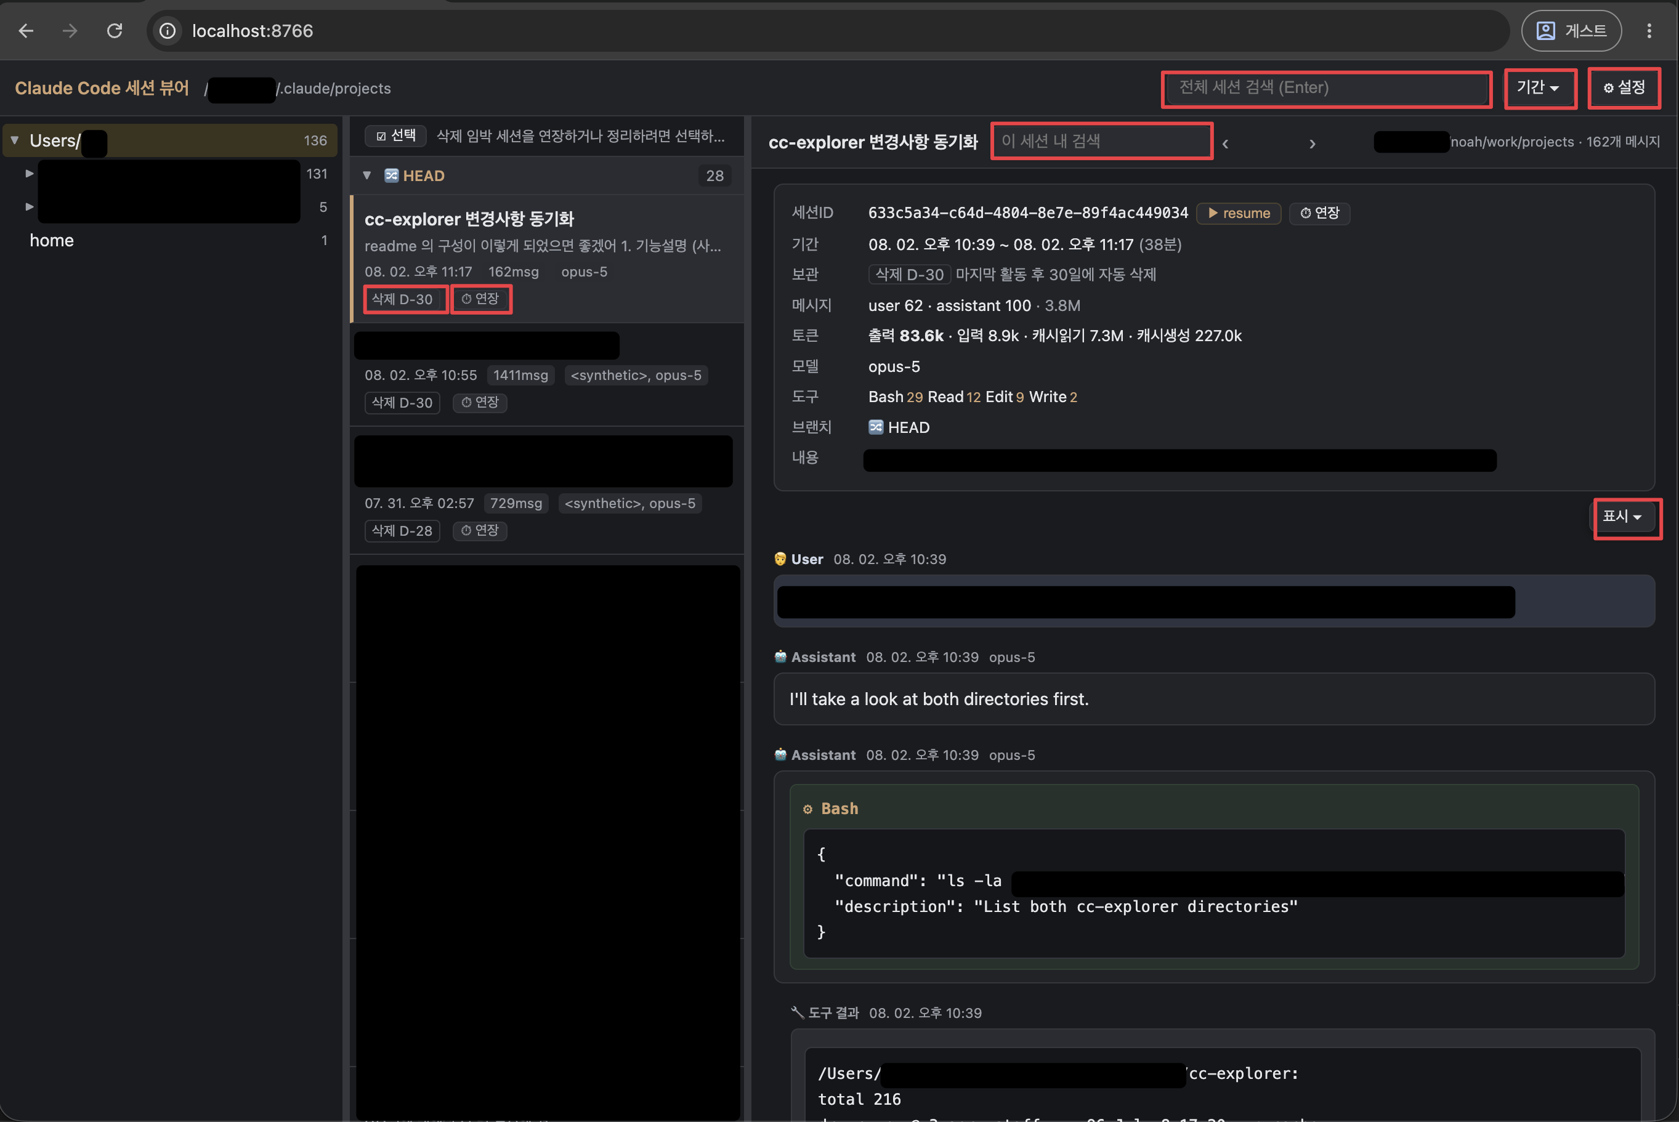The height and width of the screenshot is (1122, 1679).
Task: Select the Edit 9 tool count
Action: pos(1005,397)
